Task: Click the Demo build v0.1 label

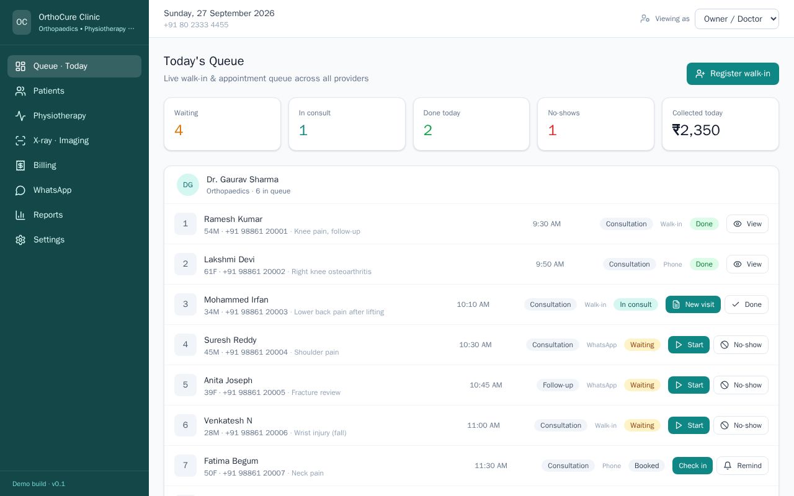Action: (38, 484)
